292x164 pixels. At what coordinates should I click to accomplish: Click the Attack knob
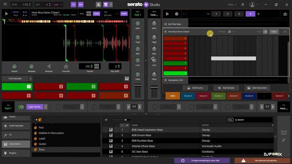click(14, 67)
